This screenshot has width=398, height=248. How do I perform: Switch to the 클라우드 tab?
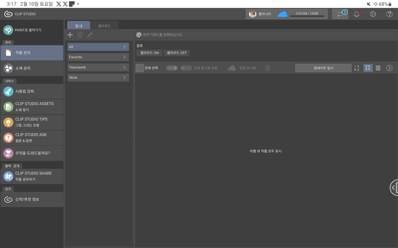(x=105, y=25)
